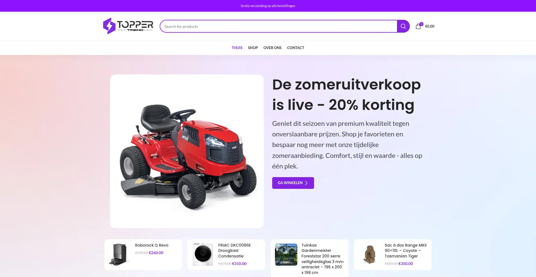Open the Roborock Q Revo product link

tap(152, 245)
